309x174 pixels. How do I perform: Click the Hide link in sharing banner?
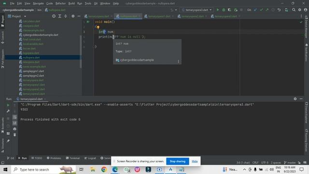(x=195, y=161)
